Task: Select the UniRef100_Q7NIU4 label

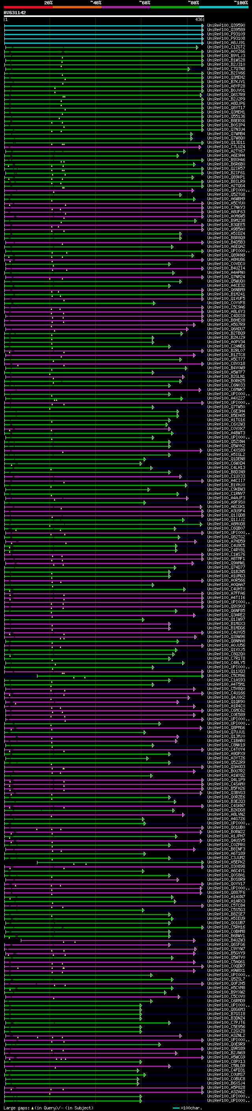Action: point(226,129)
